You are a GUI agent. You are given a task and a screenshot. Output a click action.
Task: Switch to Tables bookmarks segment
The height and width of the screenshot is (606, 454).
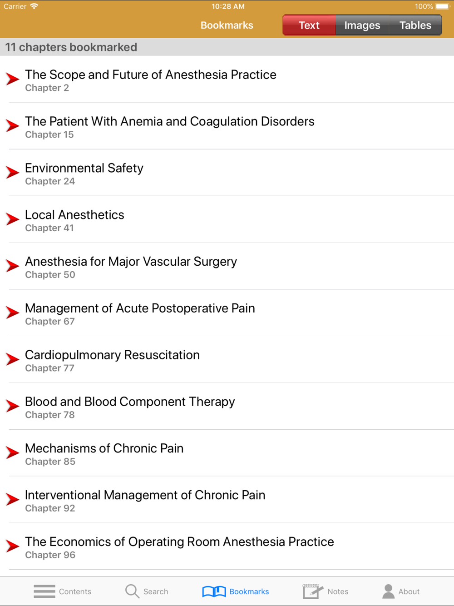coord(415,25)
